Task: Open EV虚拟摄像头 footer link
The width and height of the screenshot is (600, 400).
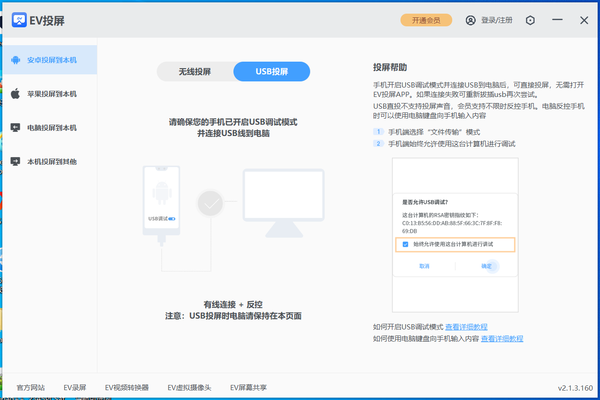Action: [x=190, y=388]
